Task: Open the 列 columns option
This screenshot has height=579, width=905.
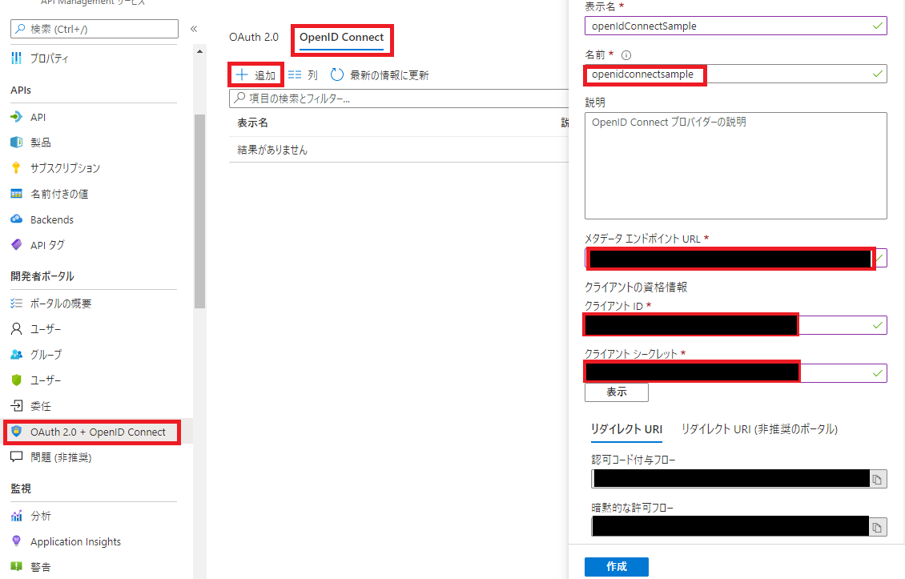Action: [303, 75]
